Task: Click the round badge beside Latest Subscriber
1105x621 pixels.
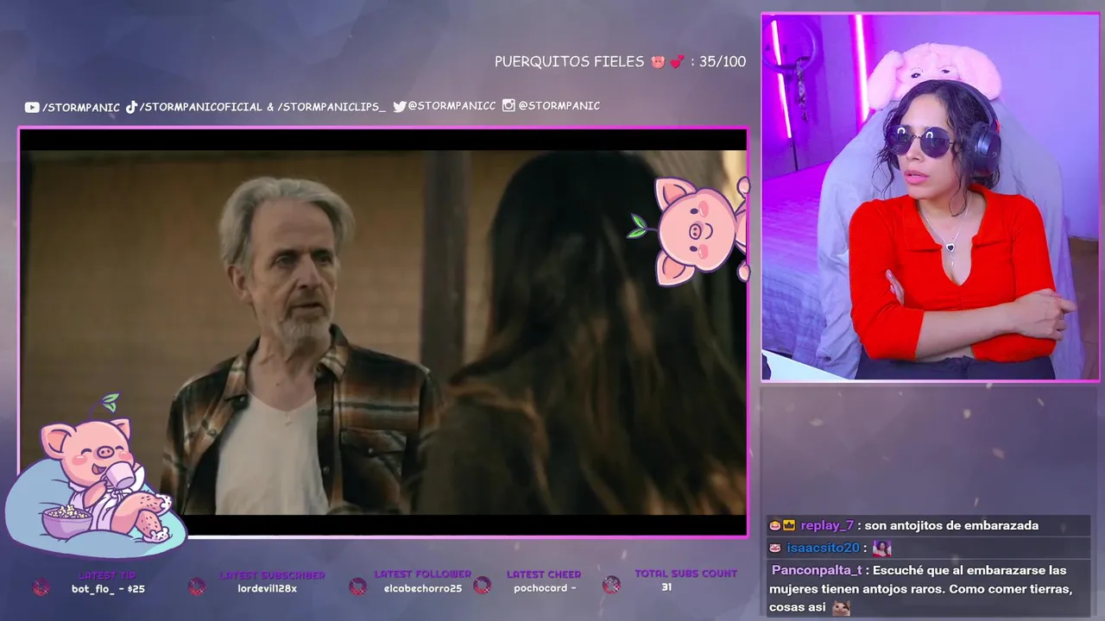Action: 197,586
